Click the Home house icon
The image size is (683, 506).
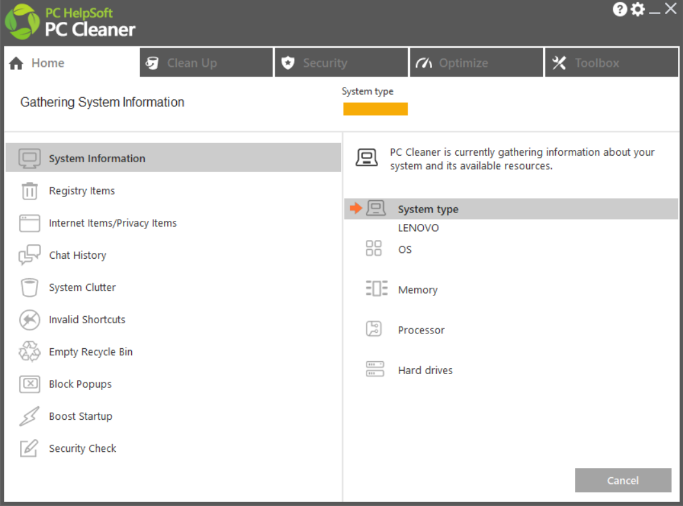[x=16, y=63]
